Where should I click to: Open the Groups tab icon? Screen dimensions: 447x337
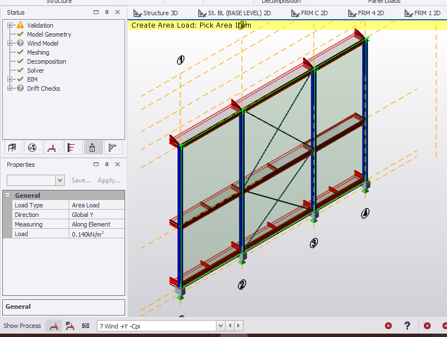tap(32, 148)
